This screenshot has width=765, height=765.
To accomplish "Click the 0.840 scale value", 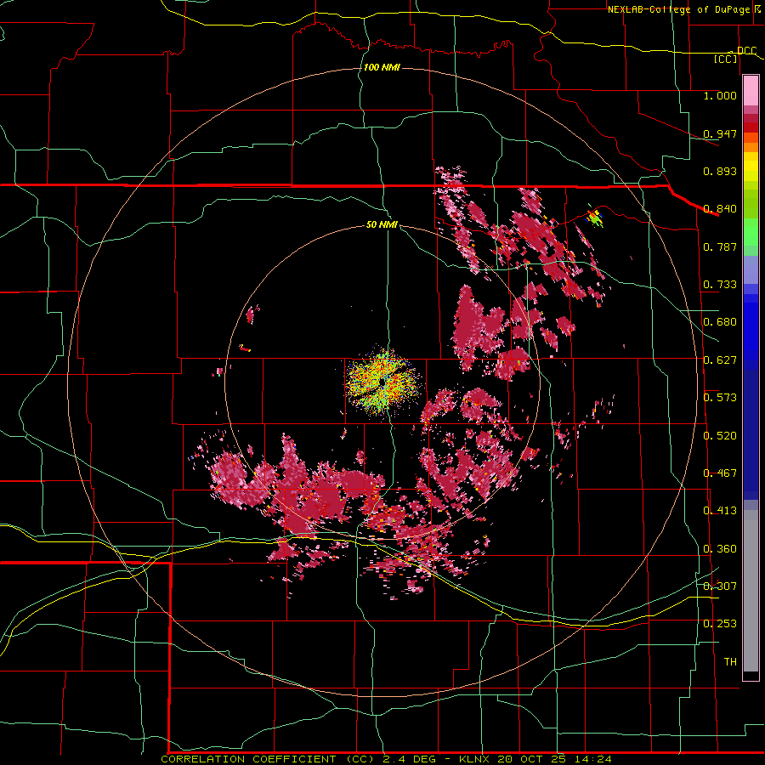I will tap(720, 209).
